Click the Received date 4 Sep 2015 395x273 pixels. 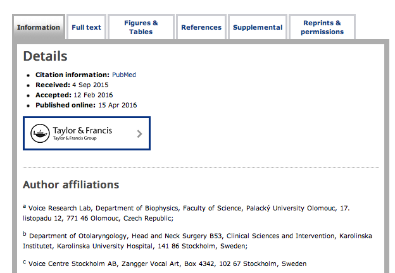tap(91, 85)
